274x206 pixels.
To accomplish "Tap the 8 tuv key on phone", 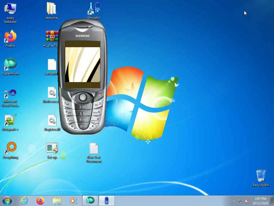I will click(x=83, y=120).
